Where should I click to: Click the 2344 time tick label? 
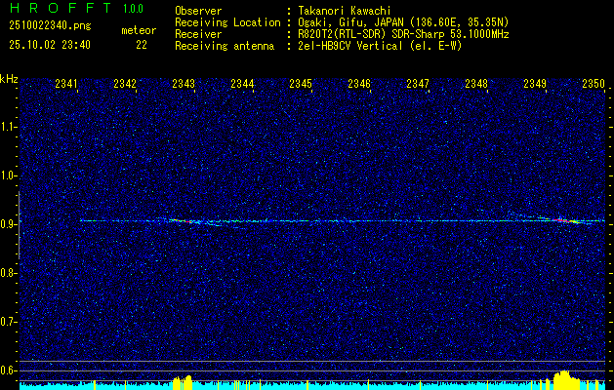(x=242, y=84)
